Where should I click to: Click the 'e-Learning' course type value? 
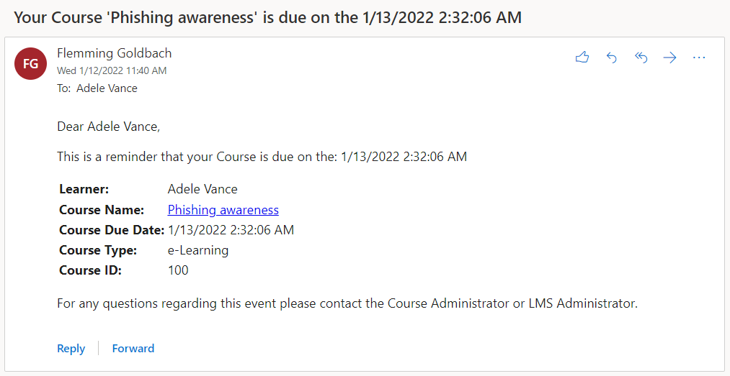[x=198, y=250]
